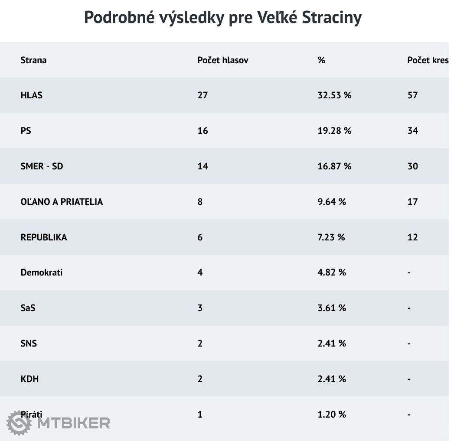
Task: Click the MTBIKER watermark text
Action: click(74, 423)
